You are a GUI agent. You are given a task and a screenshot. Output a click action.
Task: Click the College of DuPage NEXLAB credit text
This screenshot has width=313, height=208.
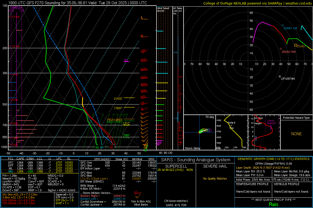click(257, 3)
